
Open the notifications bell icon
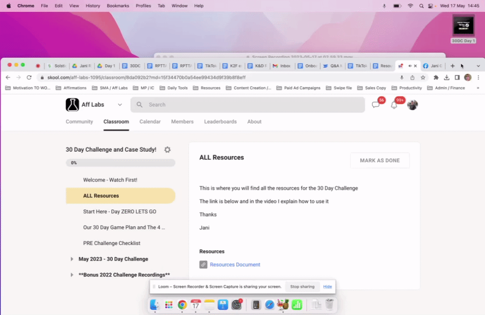click(x=394, y=105)
